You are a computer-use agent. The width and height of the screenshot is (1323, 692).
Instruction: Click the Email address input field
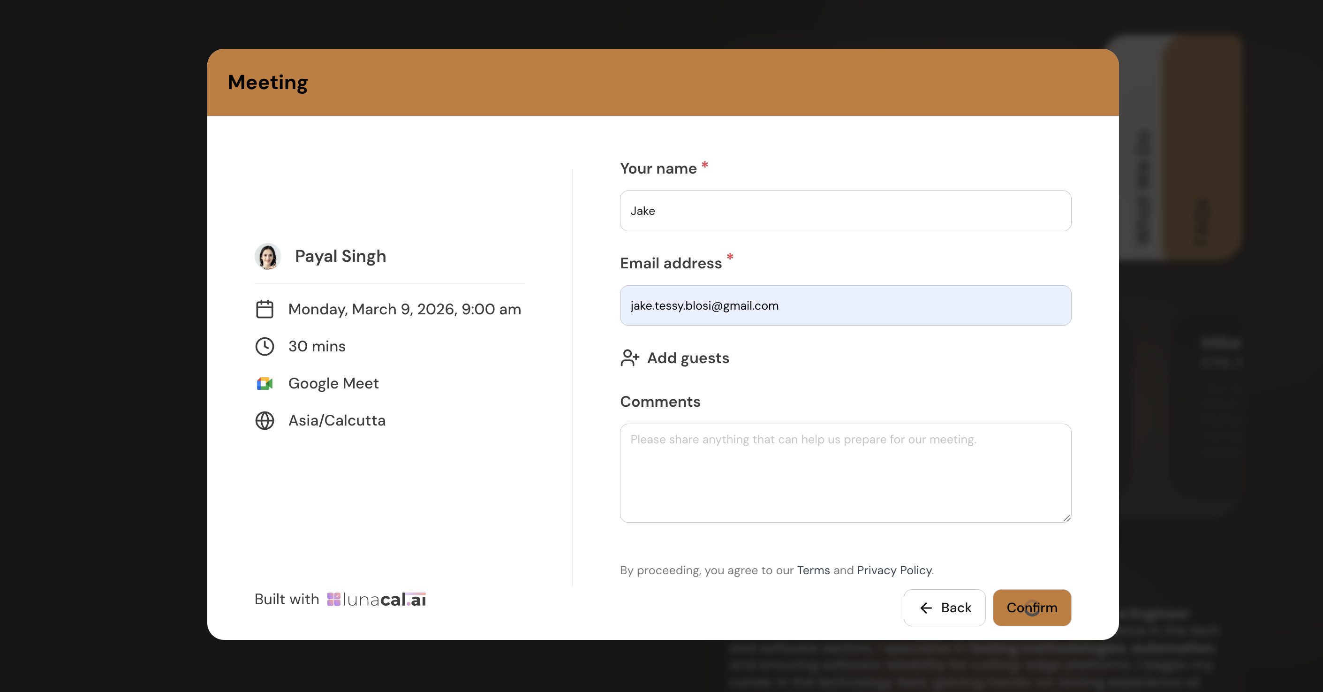[845, 305]
